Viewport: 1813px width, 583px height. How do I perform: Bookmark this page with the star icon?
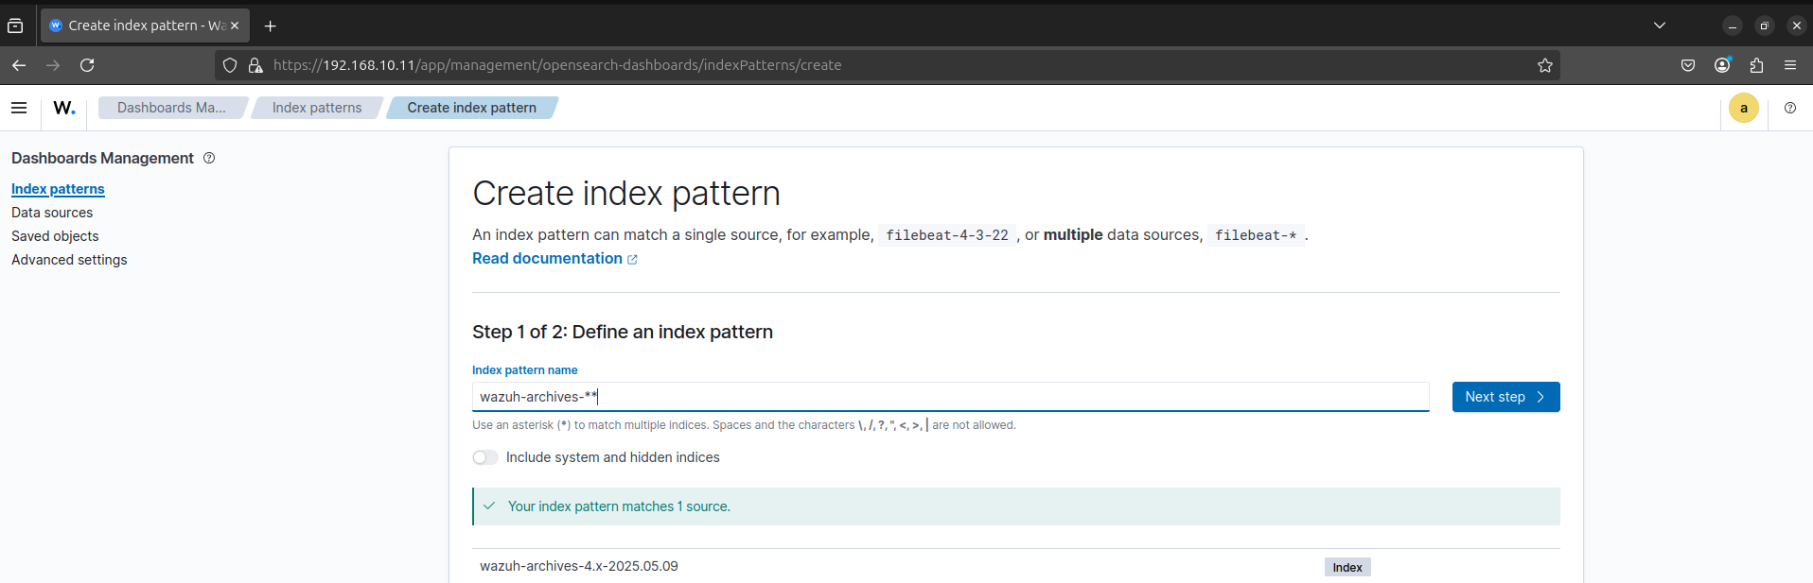[x=1544, y=65]
